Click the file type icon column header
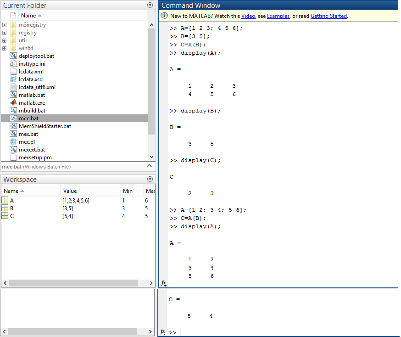Image resolution: width=401 pixels, height=337 pixels. click(x=13, y=15)
